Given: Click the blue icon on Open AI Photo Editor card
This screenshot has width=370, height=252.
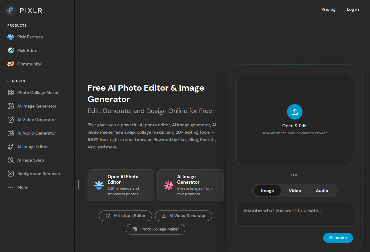Looking at the screenshot, I should coord(99,185).
